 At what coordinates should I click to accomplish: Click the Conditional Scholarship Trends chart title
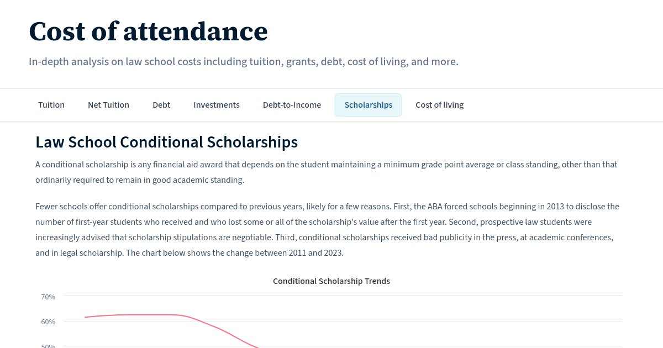(x=331, y=281)
